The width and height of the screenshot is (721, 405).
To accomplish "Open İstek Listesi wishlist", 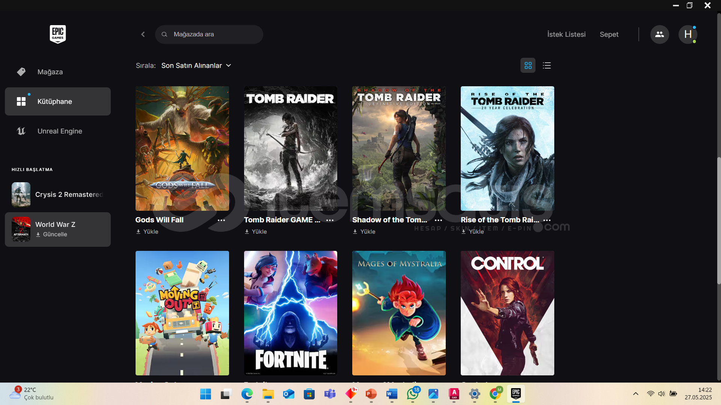I will pos(566,34).
